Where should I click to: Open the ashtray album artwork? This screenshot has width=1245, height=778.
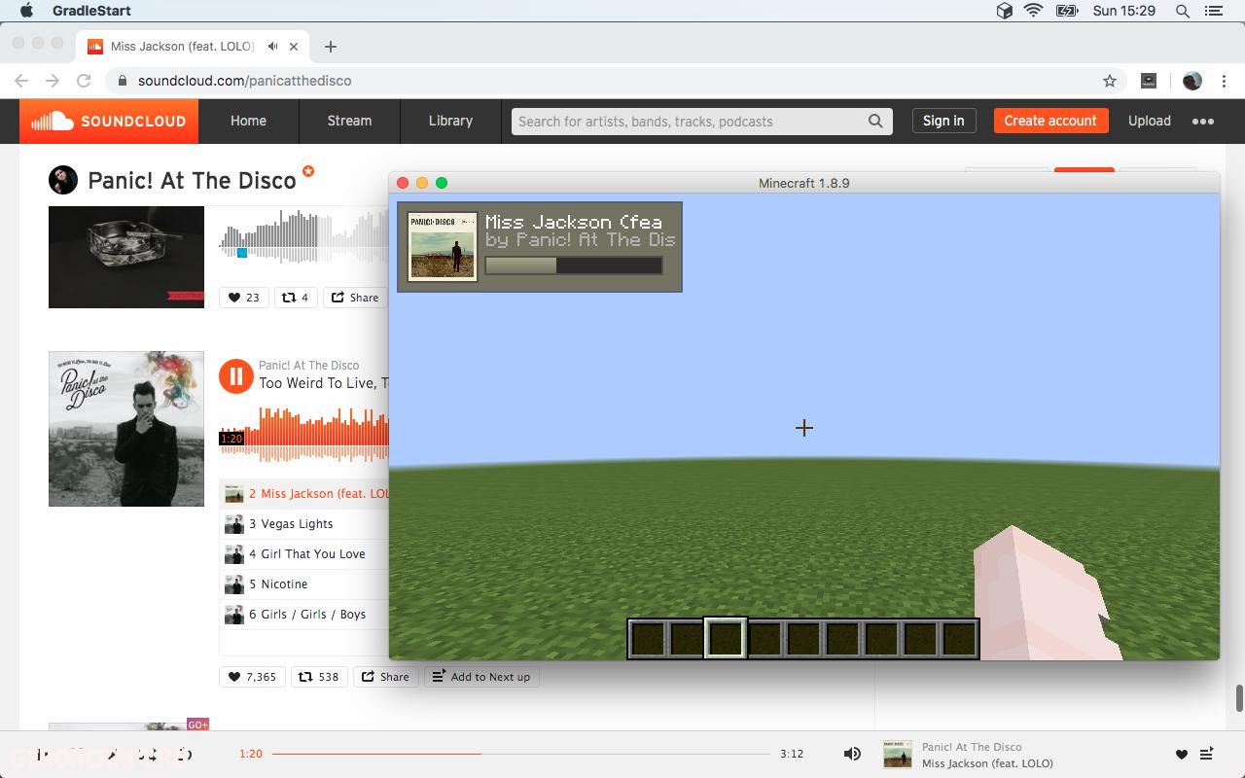click(x=126, y=257)
